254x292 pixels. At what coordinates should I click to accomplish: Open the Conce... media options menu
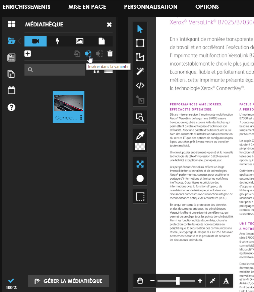81,117
